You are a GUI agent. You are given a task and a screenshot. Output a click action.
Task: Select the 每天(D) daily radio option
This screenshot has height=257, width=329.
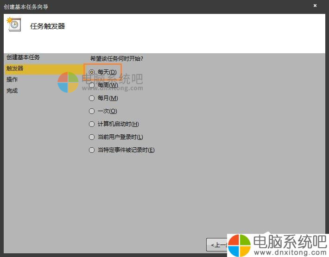pyautogui.click(x=92, y=72)
